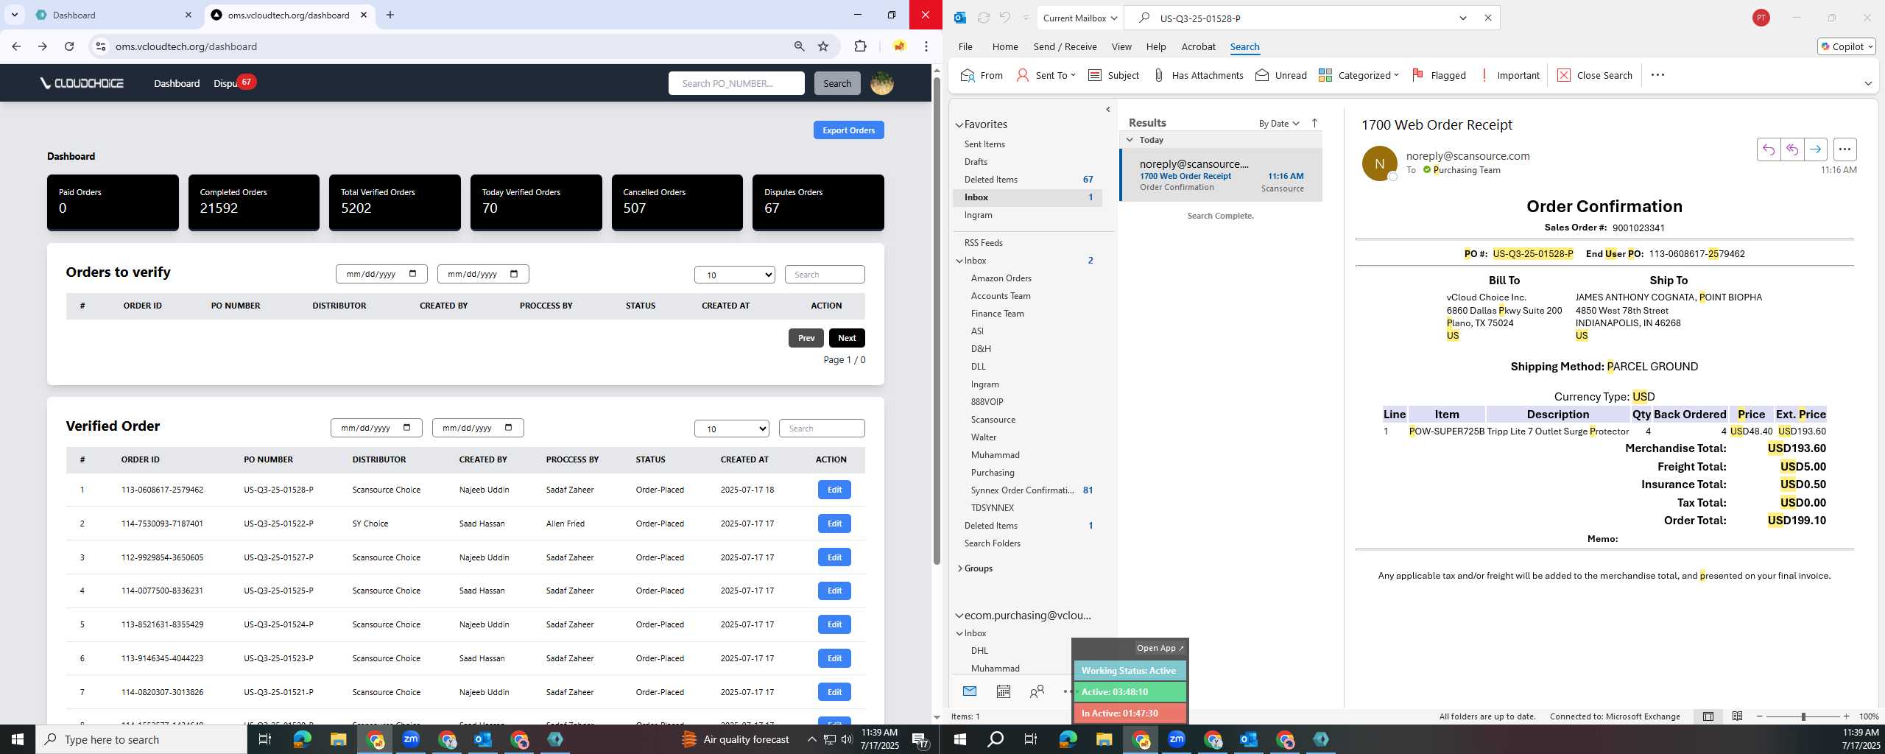Click Prev pagination button
1885x754 pixels.
[806, 338]
